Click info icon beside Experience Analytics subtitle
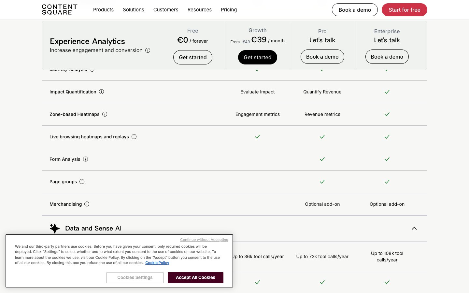 pyautogui.click(x=148, y=50)
